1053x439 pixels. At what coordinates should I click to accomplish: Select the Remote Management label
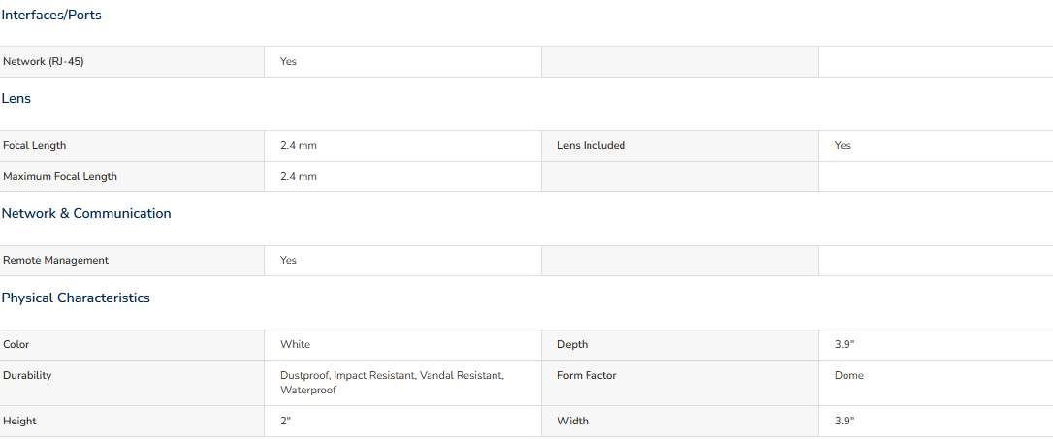pos(55,261)
